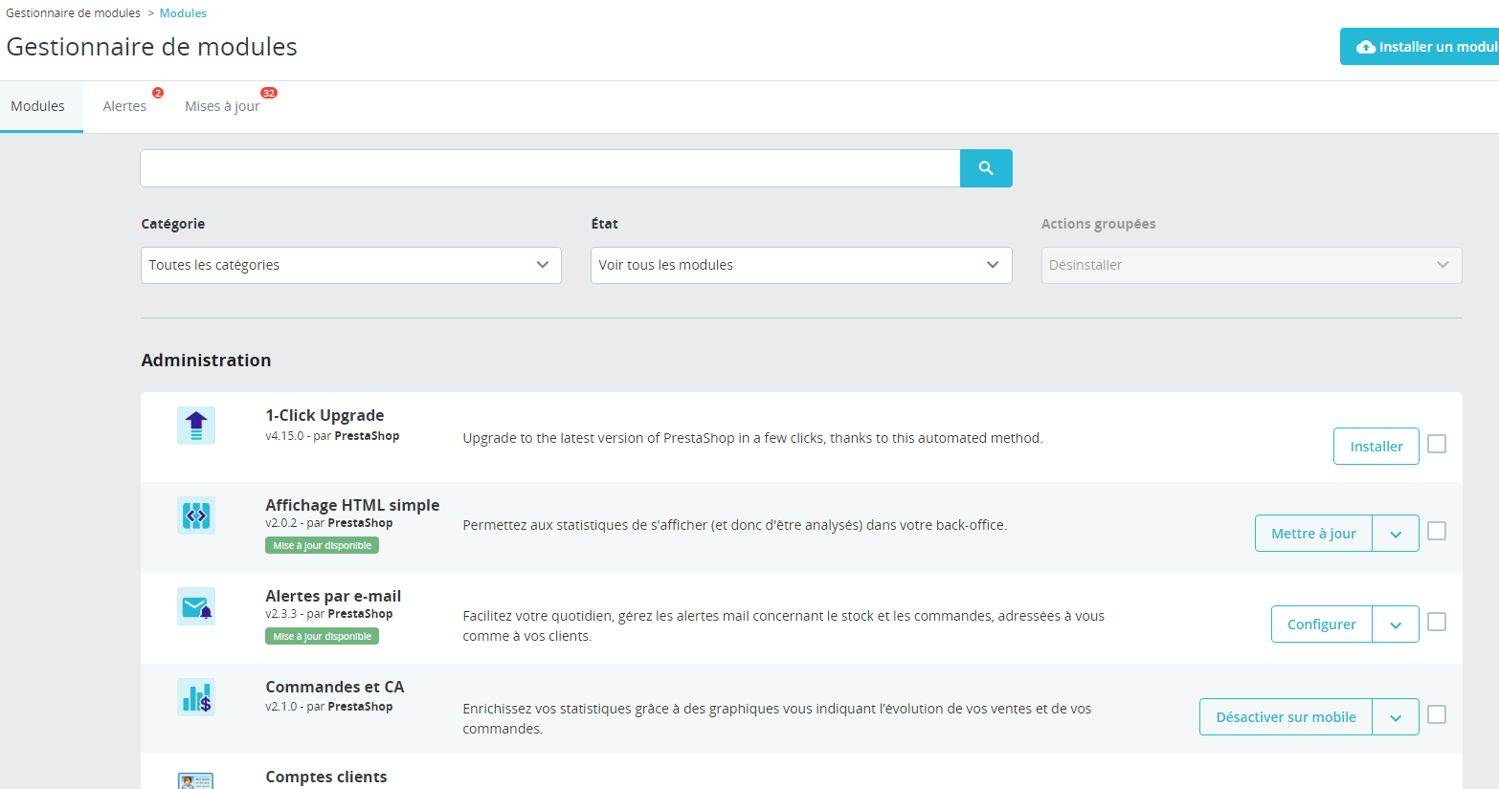Click inside the module search field
The width and height of the screenshot is (1499, 789).
[550, 167]
